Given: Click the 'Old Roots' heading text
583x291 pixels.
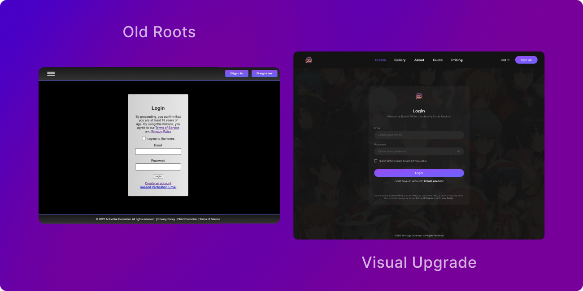Looking at the screenshot, I should [x=159, y=32].
